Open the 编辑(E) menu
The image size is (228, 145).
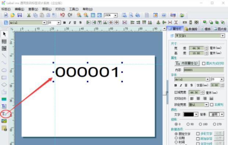coord(19,9)
